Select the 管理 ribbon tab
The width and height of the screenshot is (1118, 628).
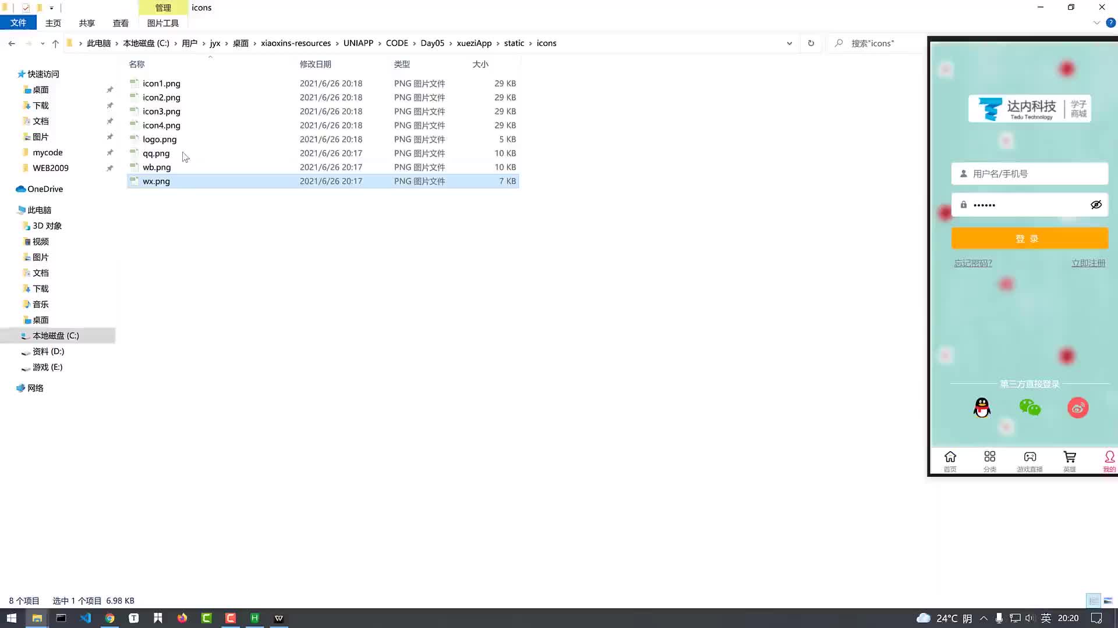pyautogui.click(x=162, y=8)
